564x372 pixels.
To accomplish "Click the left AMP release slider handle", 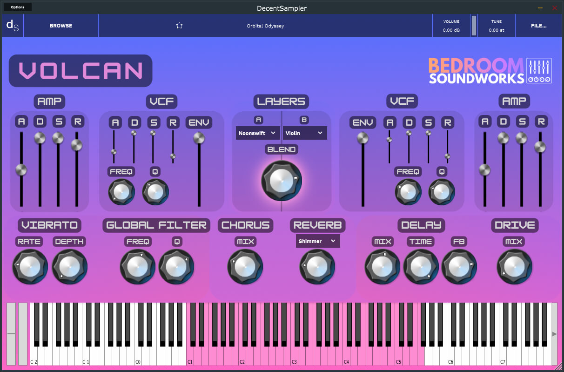I will click(x=77, y=145).
